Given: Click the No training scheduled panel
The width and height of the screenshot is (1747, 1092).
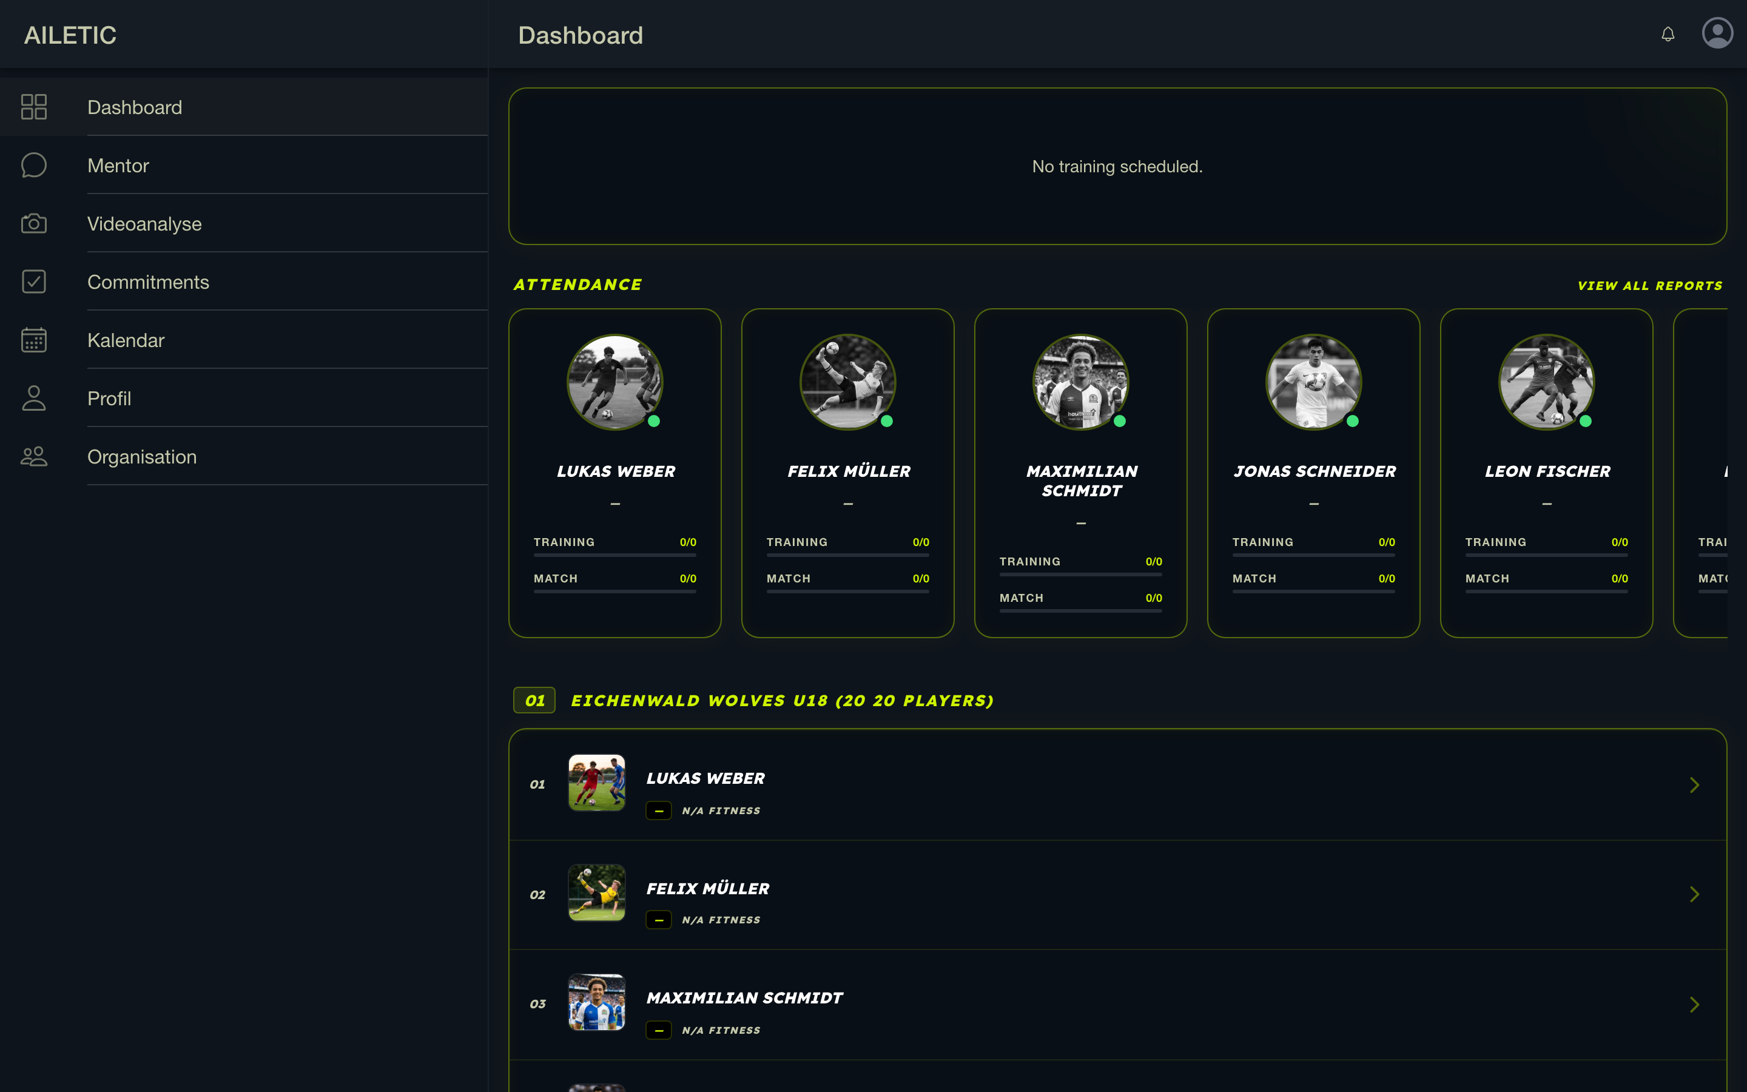Looking at the screenshot, I should click(x=1117, y=166).
